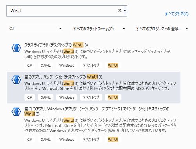Screen dimensions: 196x149
Task: Click the Windows tag under クラス ライブラリ template
Action: [67, 65]
